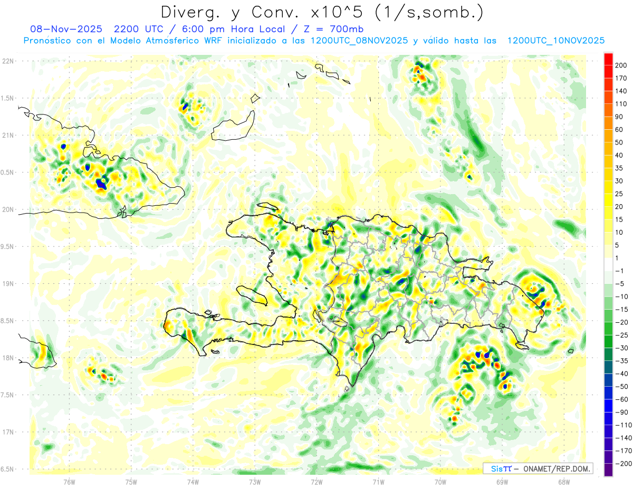
Task: Click the "21N" latitude label
Action: 8,136
